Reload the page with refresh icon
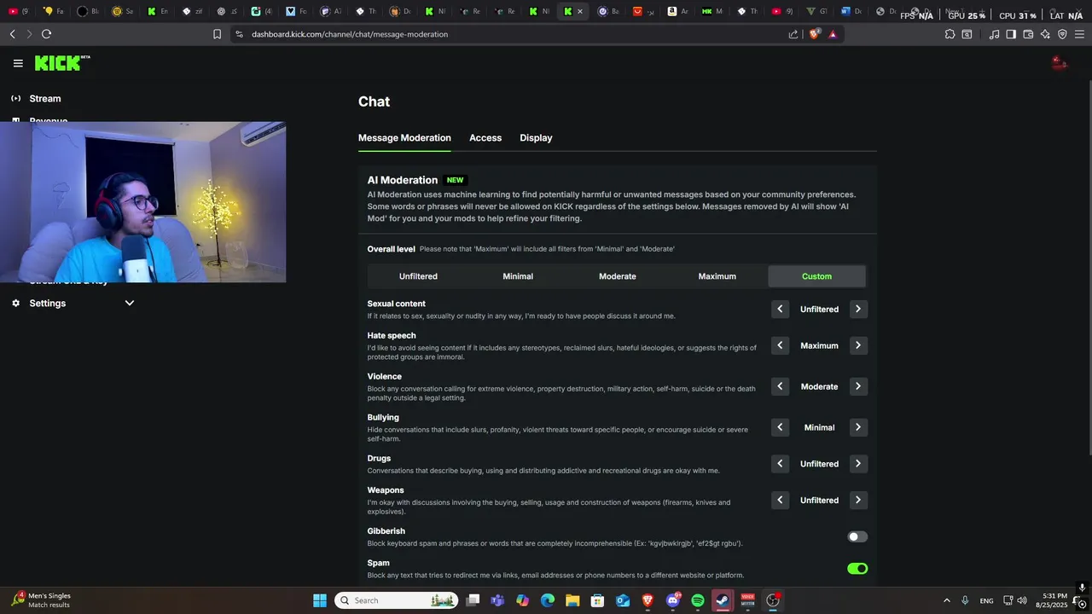The width and height of the screenshot is (1092, 614). pos(46,34)
